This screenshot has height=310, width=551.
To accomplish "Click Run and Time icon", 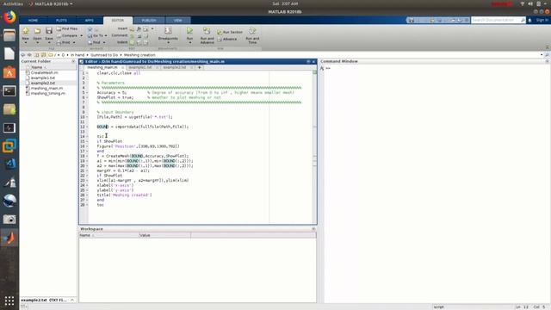I will click(x=252, y=31).
